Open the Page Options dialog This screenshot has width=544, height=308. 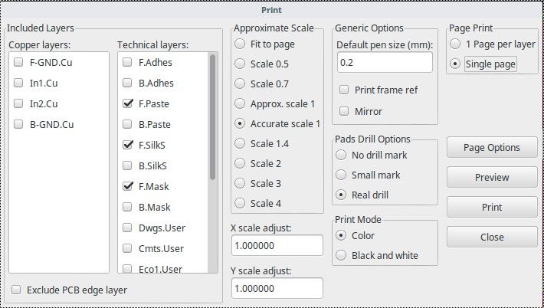(x=492, y=148)
